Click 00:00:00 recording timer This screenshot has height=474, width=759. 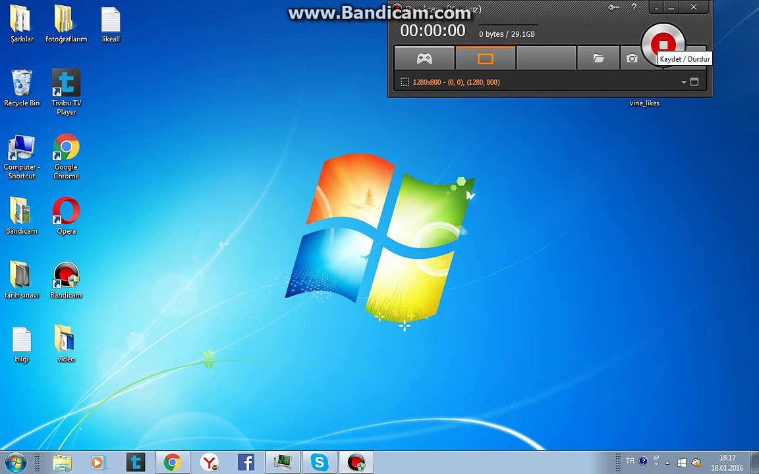click(433, 30)
